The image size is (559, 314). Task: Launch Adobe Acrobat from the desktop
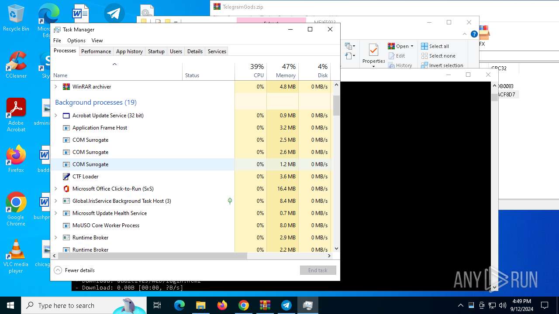point(16,115)
